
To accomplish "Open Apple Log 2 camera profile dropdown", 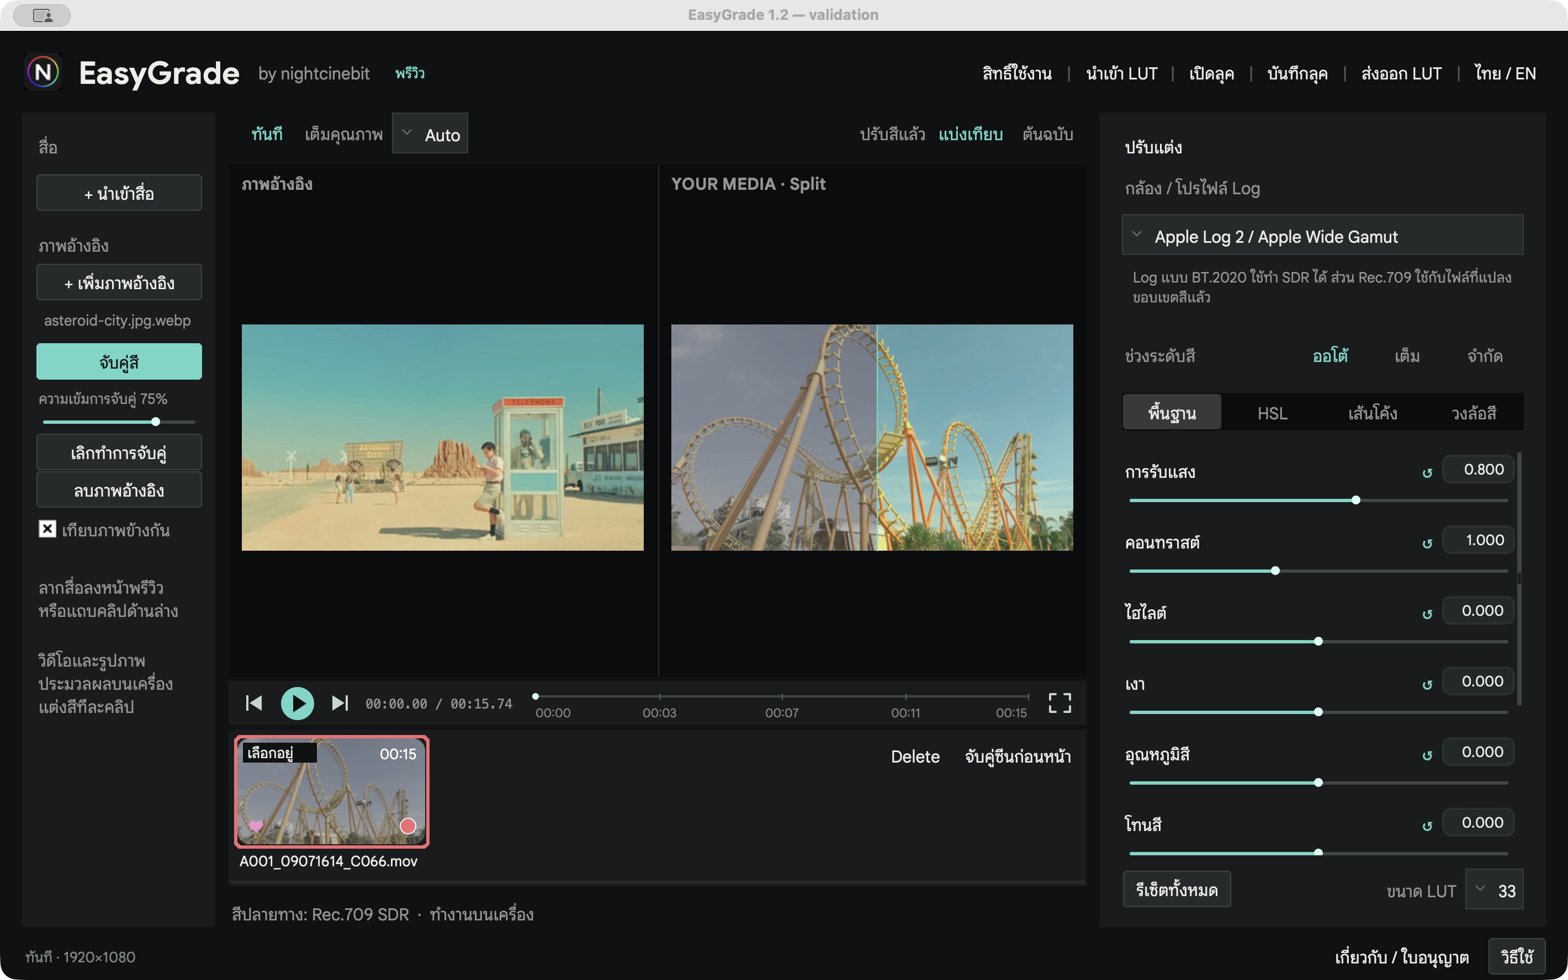I will [1322, 235].
